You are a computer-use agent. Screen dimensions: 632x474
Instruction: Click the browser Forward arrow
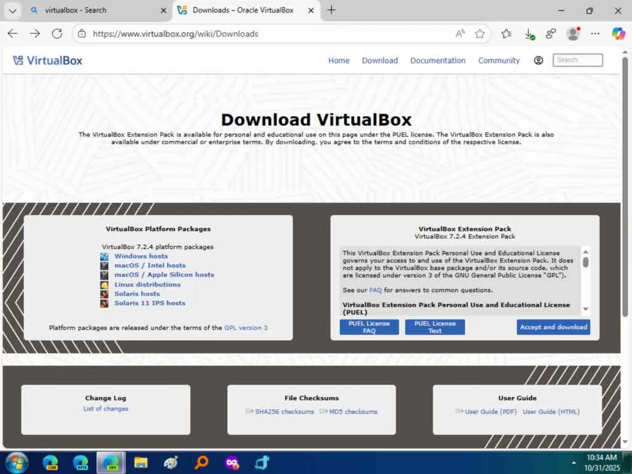(35, 33)
